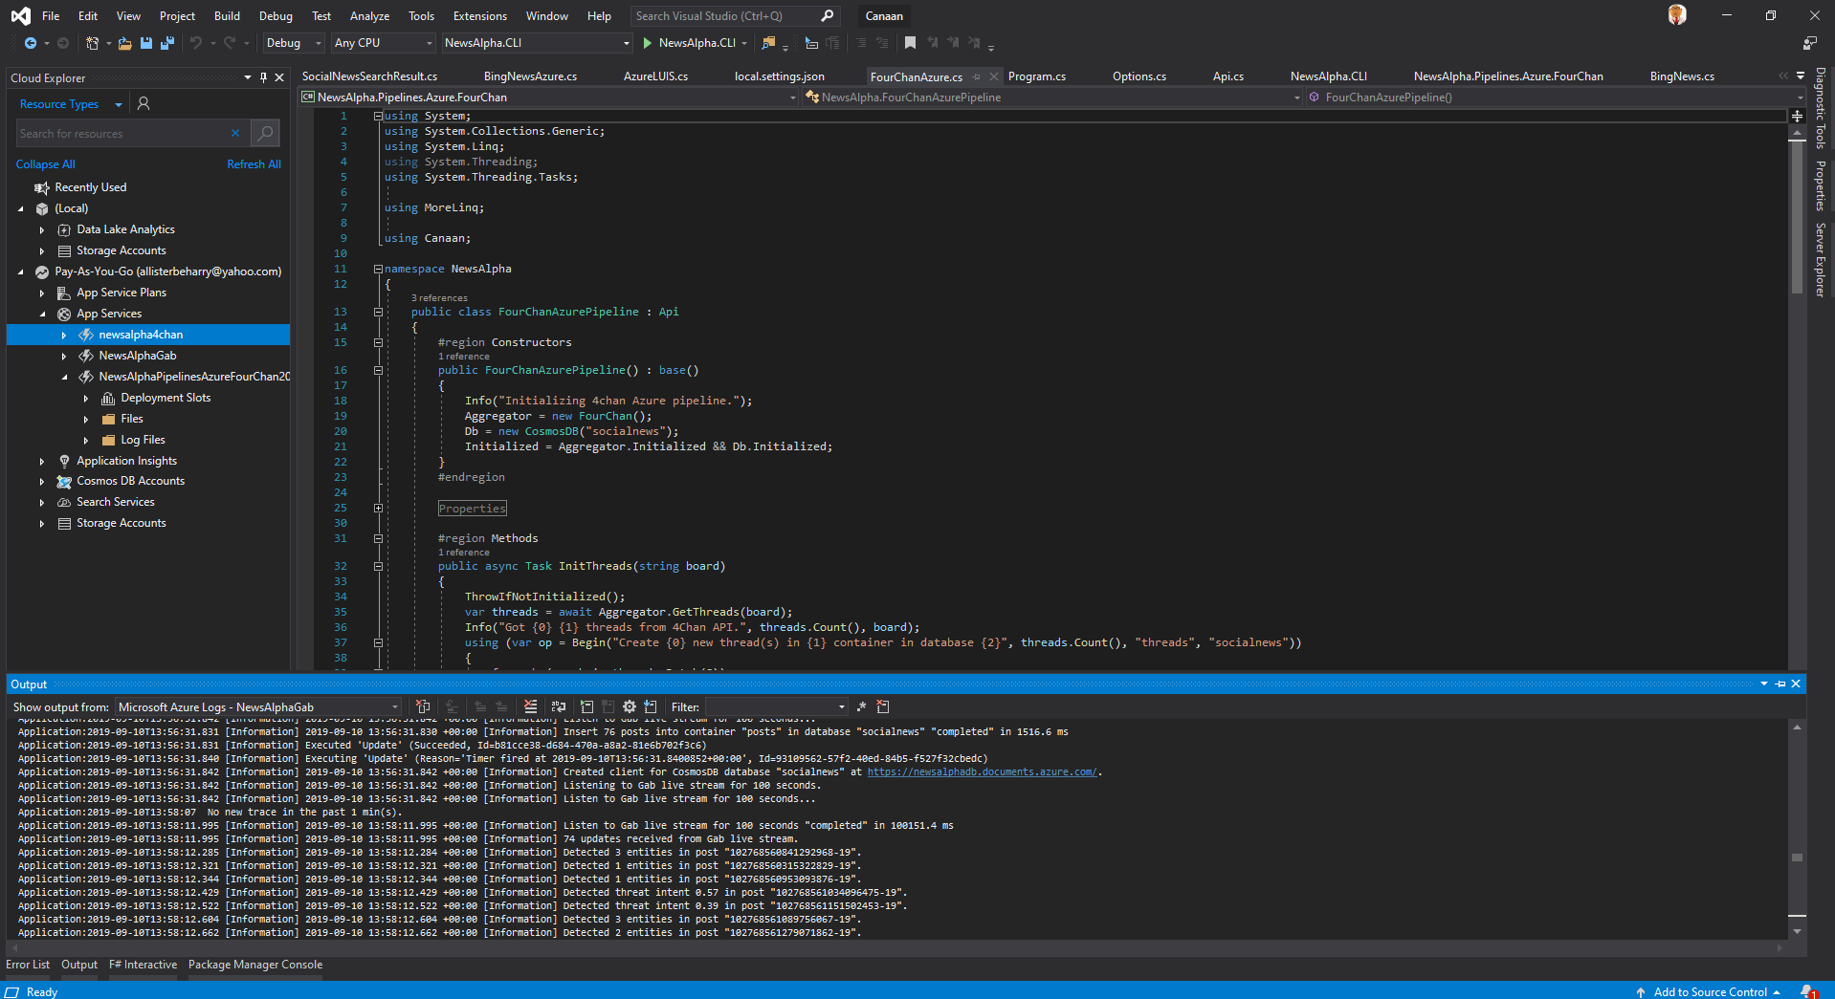Viewport: 1835px width, 999px height.
Task: Click the magnifier icon in Search Visual Studio
Action: coord(828,15)
